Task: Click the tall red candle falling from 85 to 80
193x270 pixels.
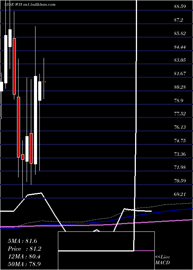Action: pos(14,66)
